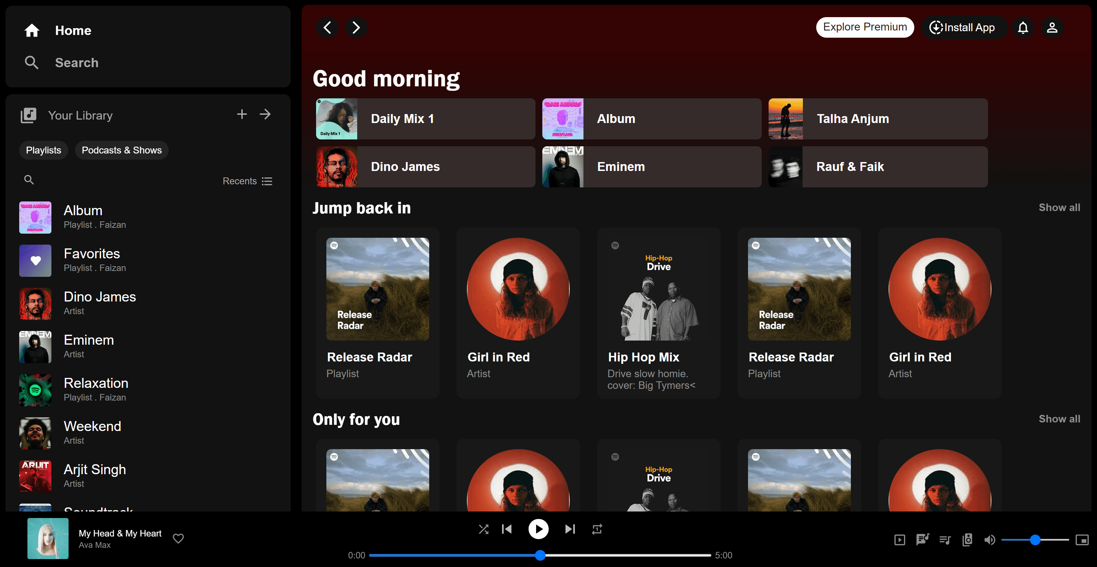The image size is (1097, 567).
Task: Open the playback queue
Action: (945, 539)
